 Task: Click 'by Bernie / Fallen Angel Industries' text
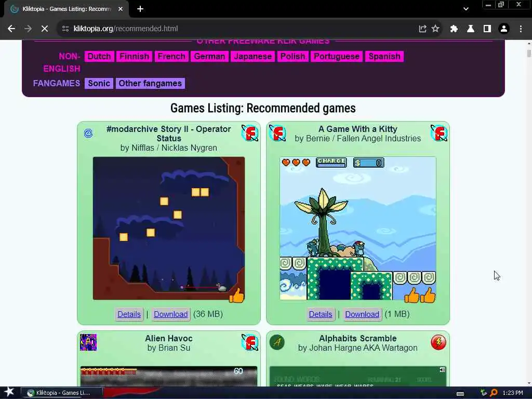tap(357, 138)
